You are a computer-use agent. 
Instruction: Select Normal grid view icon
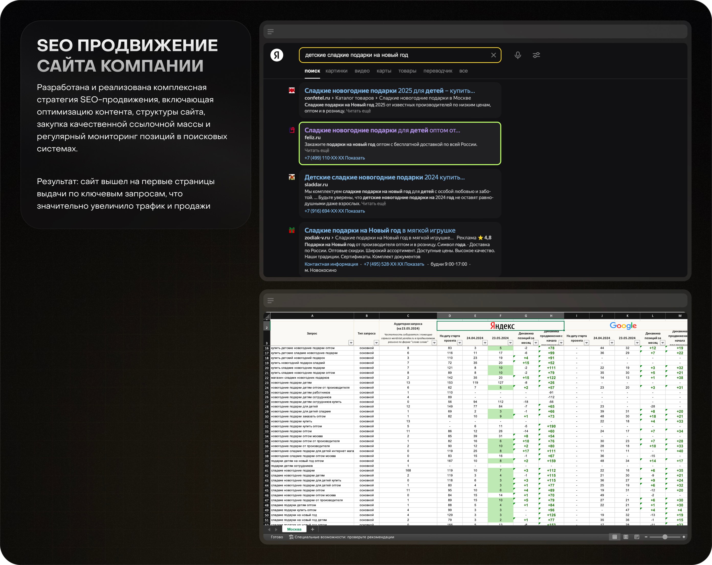point(615,537)
